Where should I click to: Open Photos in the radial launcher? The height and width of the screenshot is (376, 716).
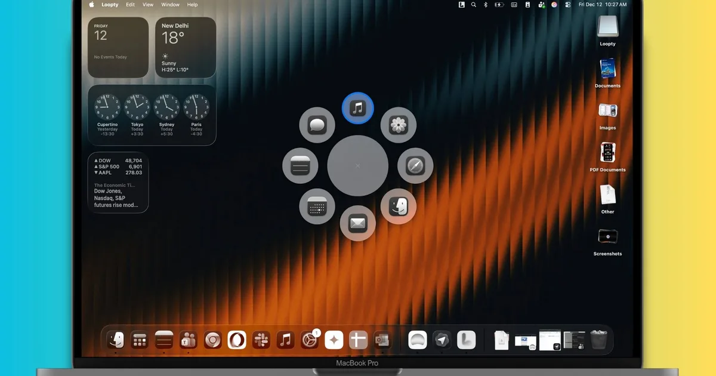(398, 125)
